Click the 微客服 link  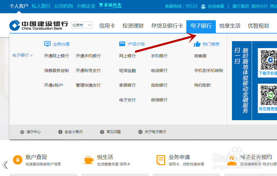(x=200, y=56)
